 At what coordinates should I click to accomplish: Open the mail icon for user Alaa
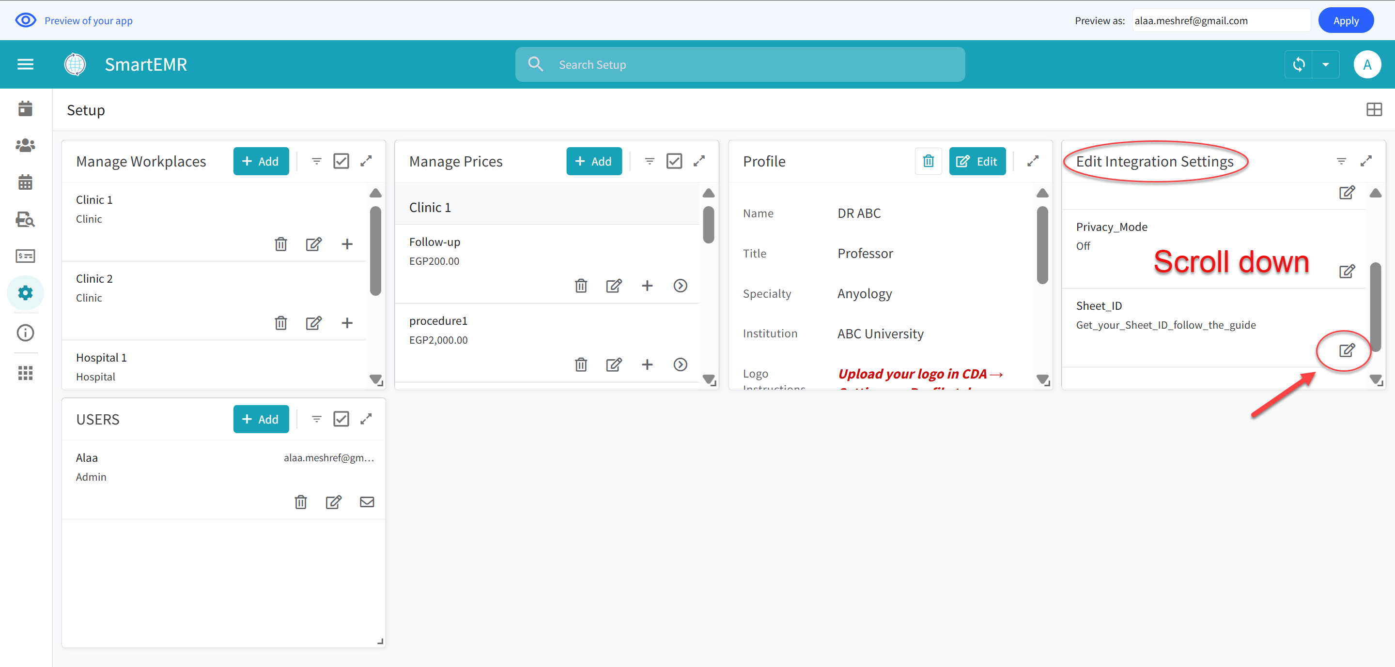click(x=367, y=501)
